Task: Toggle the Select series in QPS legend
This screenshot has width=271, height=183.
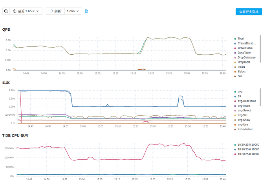Action: tap(240, 72)
